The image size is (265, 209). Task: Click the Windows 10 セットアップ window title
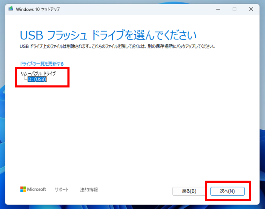coord(38,9)
